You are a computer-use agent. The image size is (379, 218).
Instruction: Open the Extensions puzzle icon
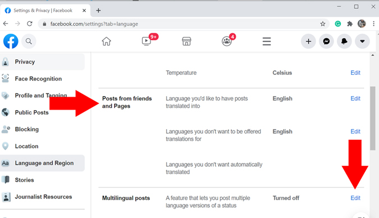(x=350, y=24)
